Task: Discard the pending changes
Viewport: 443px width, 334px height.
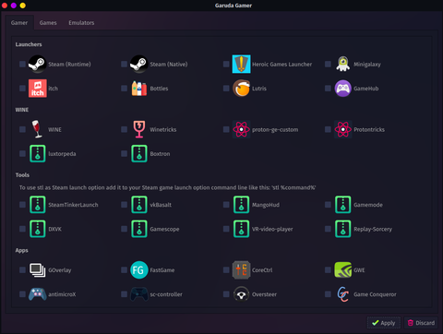Action: point(421,323)
